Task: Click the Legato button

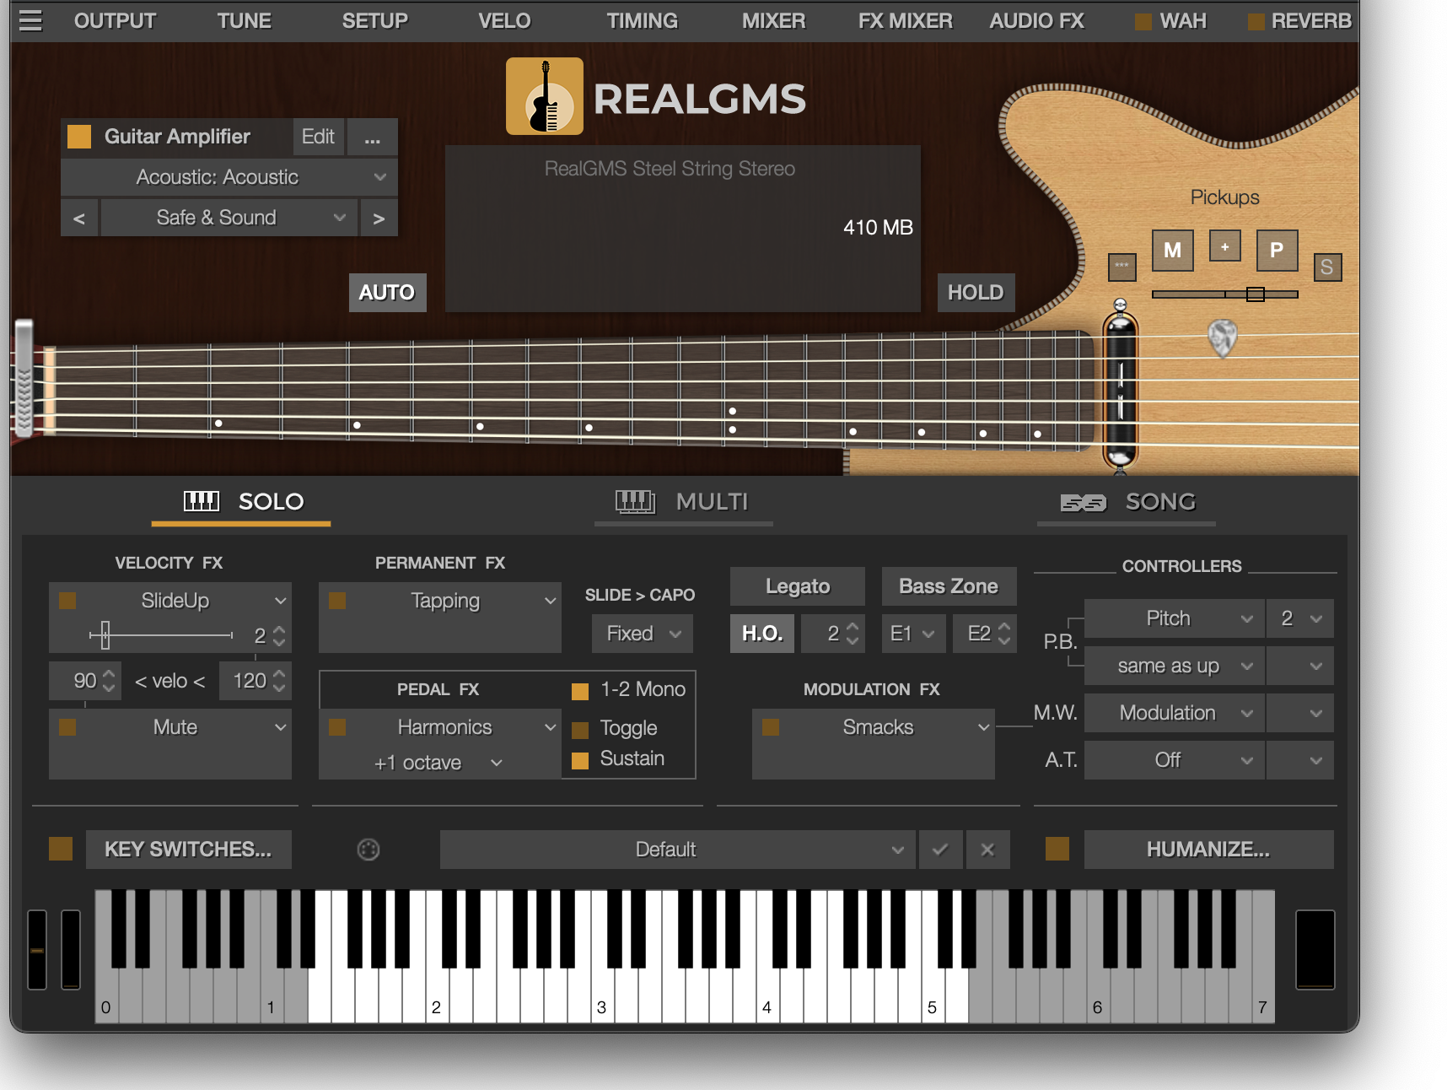Action: 798,586
